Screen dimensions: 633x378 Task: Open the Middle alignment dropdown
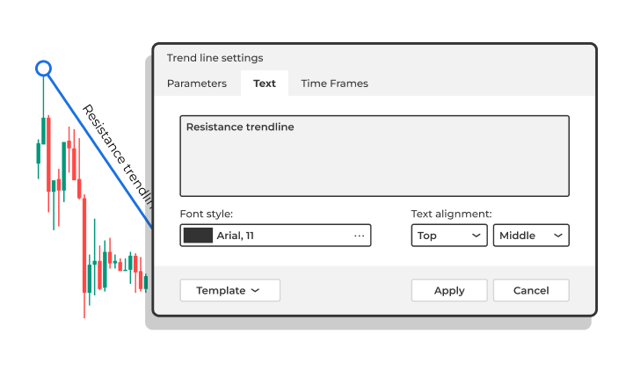[x=531, y=236]
